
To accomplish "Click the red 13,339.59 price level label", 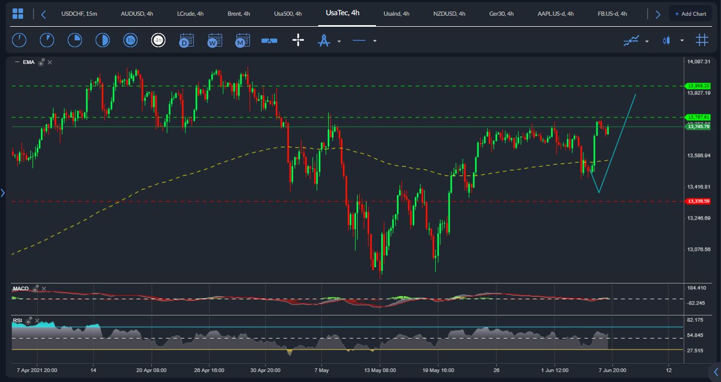I will [698, 201].
